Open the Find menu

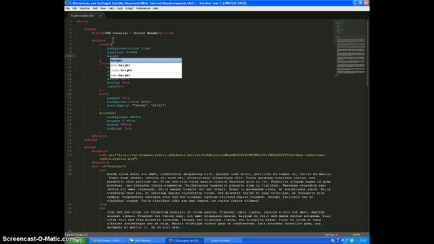(x=95, y=9)
